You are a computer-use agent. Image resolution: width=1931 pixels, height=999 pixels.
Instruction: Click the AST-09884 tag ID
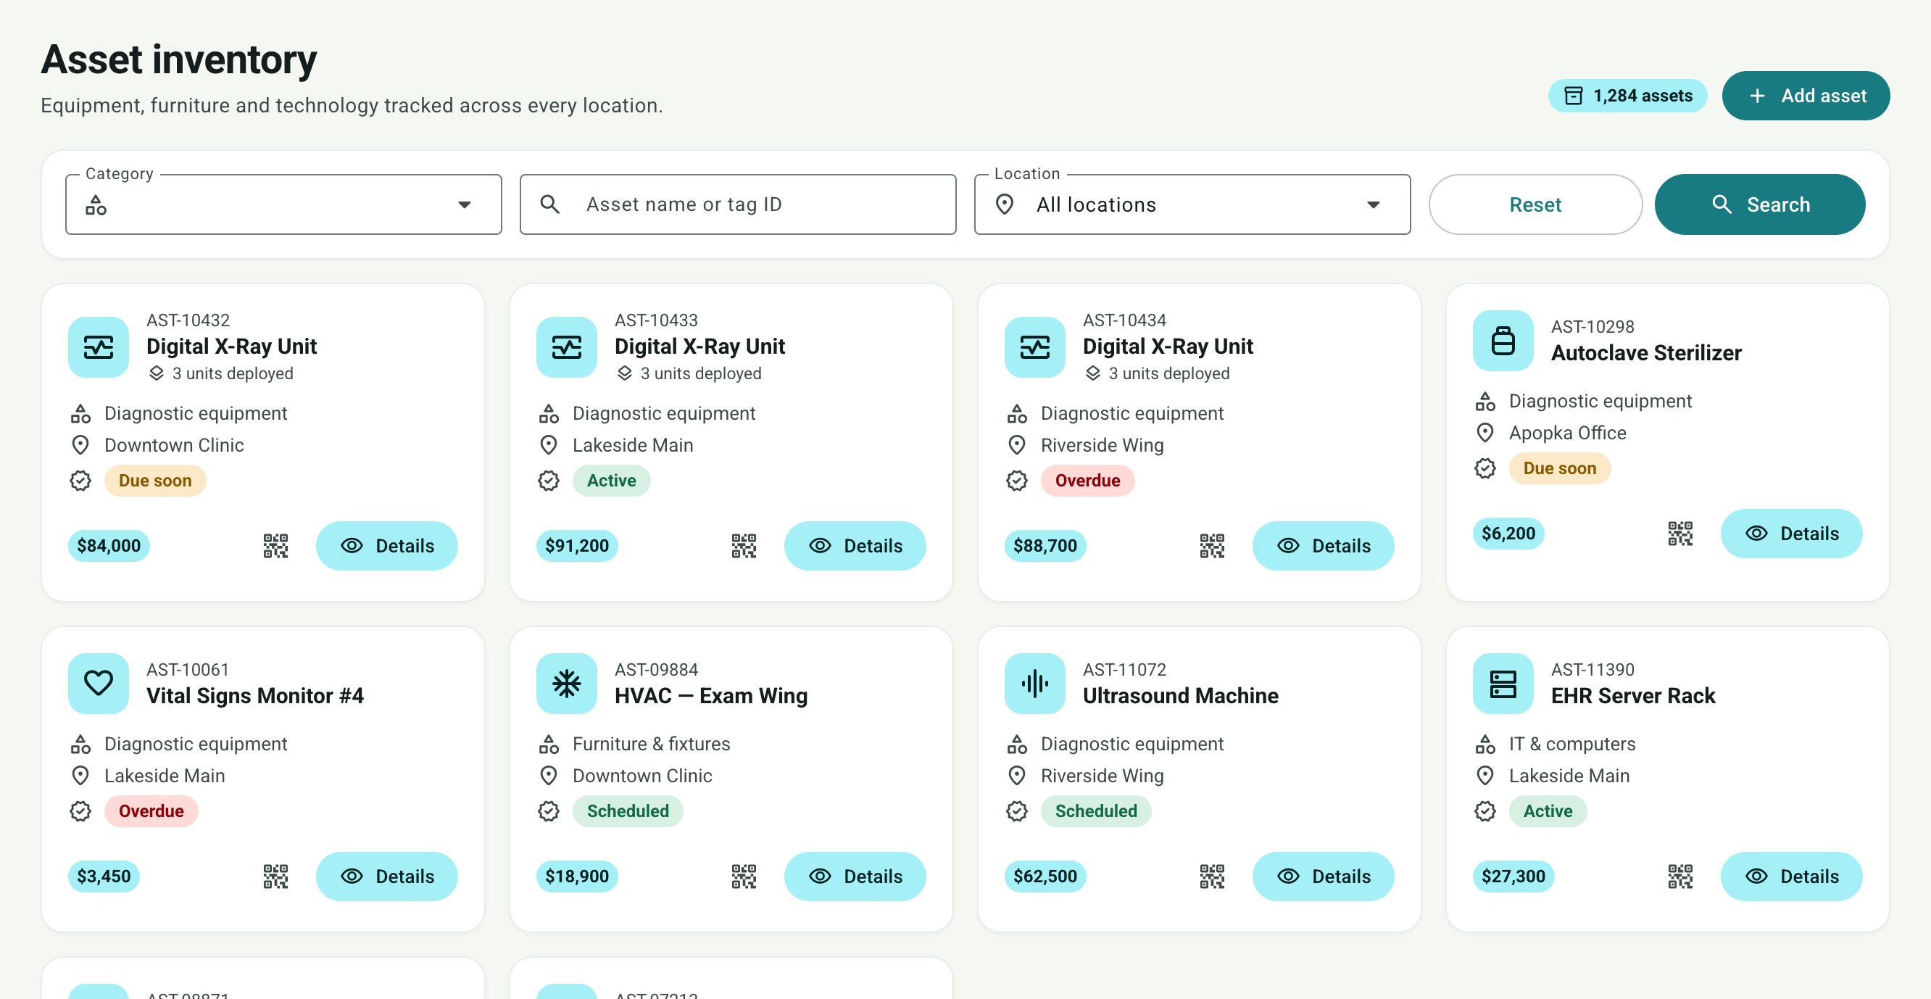656,670
